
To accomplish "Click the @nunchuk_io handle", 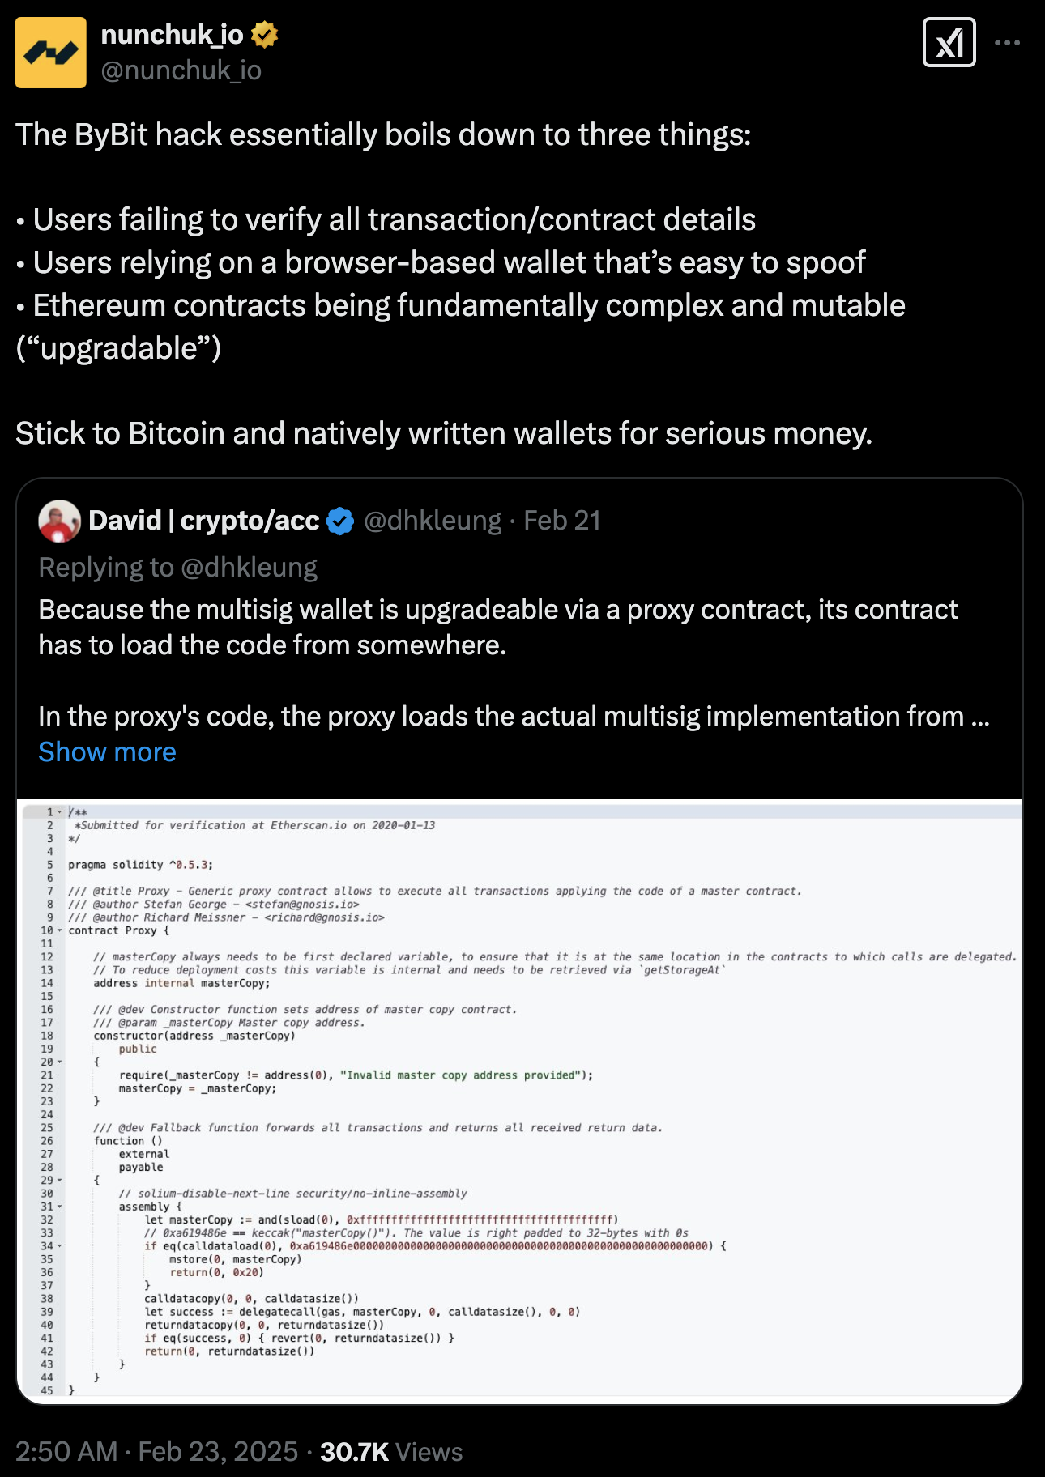I will pos(181,70).
